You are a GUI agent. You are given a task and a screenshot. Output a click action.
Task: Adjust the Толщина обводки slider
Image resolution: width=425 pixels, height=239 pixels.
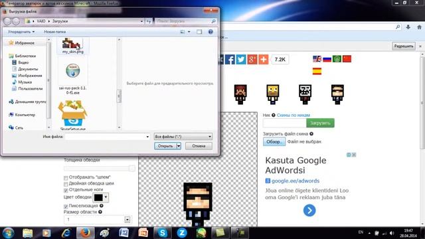click(99, 169)
